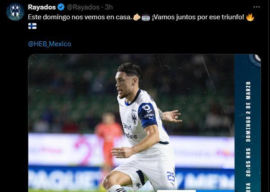
Task: Click the fist bump emoji
Action: pos(137,17)
